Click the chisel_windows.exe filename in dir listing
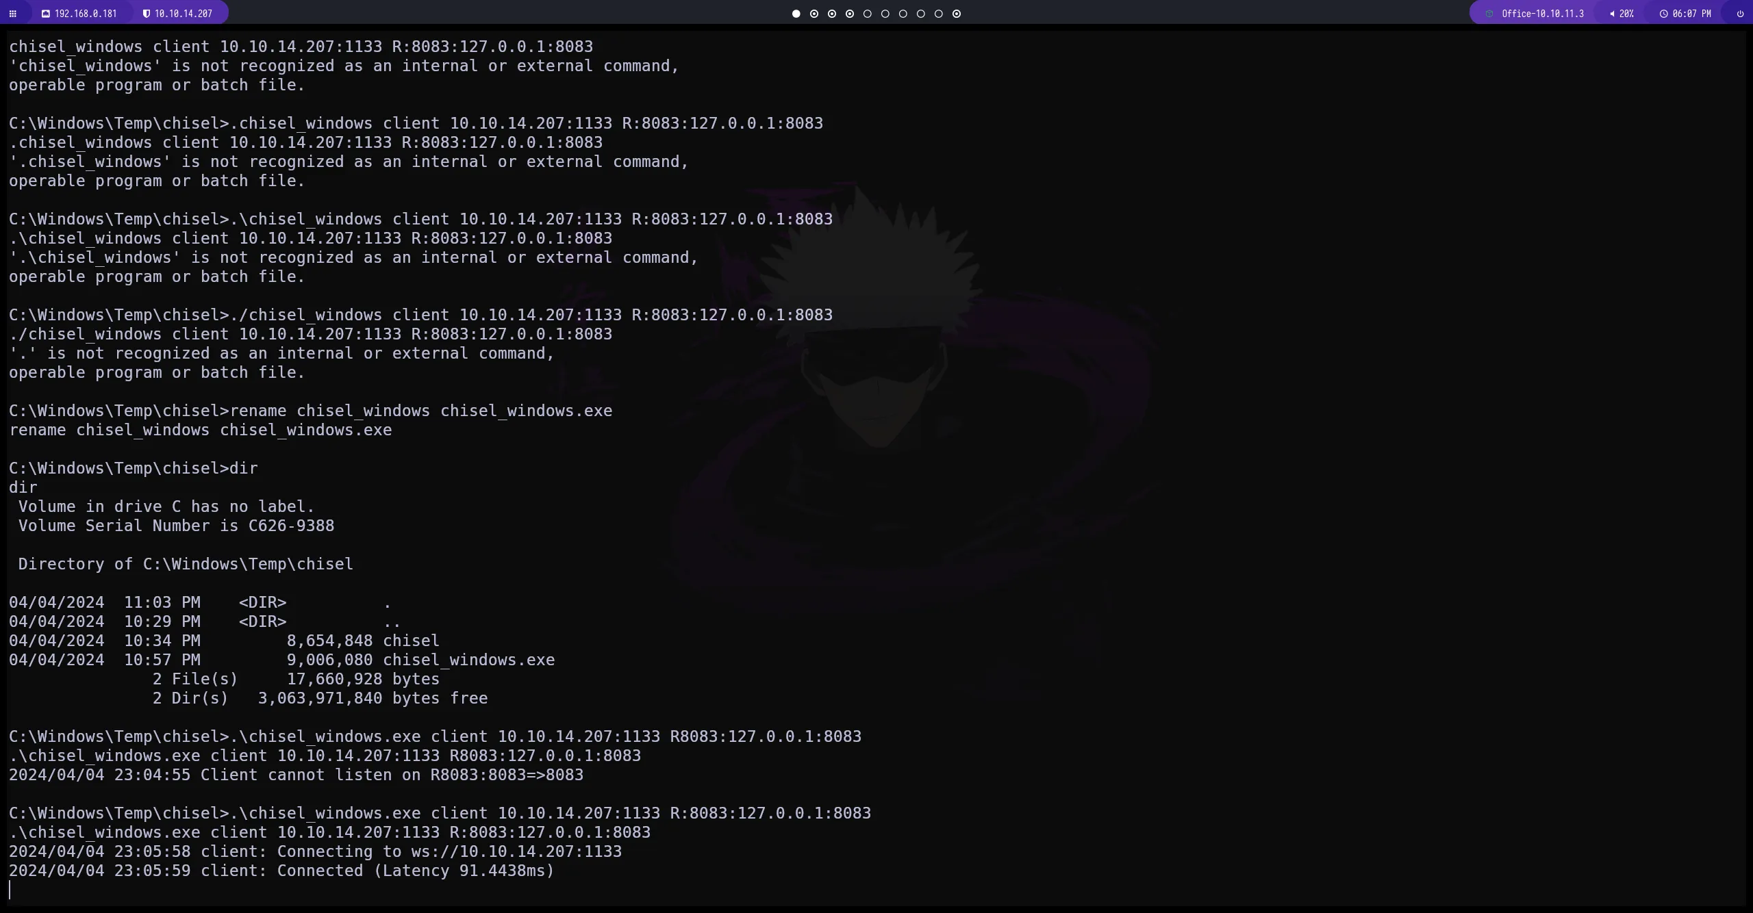 468,660
